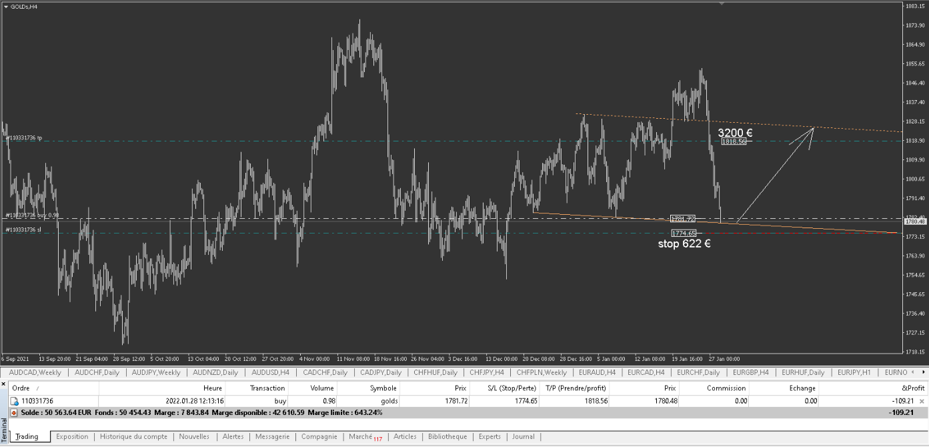Open the Journal tab

pos(524,436)
